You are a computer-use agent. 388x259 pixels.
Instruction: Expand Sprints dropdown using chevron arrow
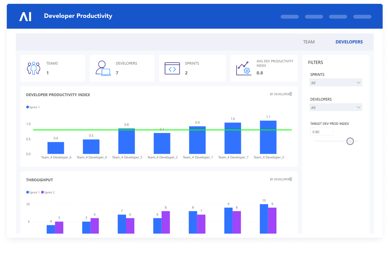pos(359,83)
